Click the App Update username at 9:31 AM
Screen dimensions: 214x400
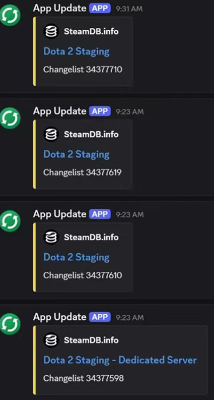coord(59,9)
